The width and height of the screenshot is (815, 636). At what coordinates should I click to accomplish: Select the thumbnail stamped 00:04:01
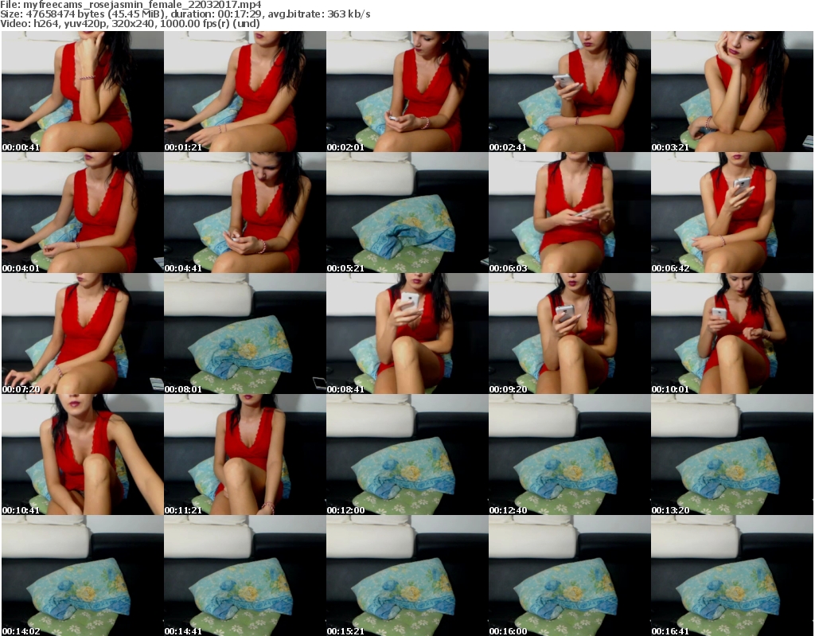(82, 213)
